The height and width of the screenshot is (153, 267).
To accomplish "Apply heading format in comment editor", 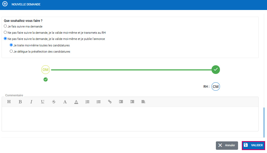I will pos(9,102).
